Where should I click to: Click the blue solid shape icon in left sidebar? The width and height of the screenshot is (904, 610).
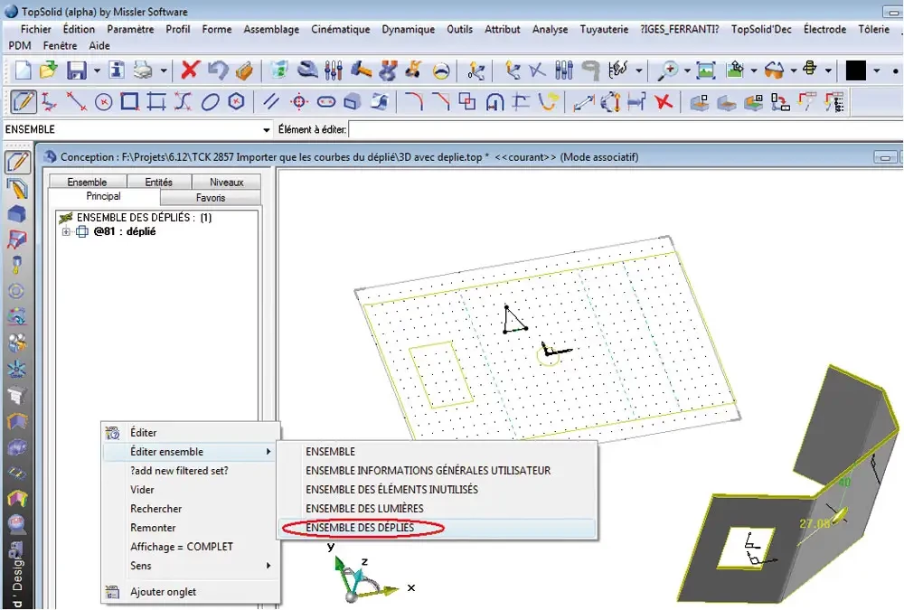click(16, 214)
